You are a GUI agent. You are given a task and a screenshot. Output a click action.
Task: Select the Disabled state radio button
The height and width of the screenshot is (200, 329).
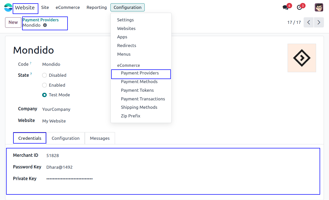coord(44,75)
